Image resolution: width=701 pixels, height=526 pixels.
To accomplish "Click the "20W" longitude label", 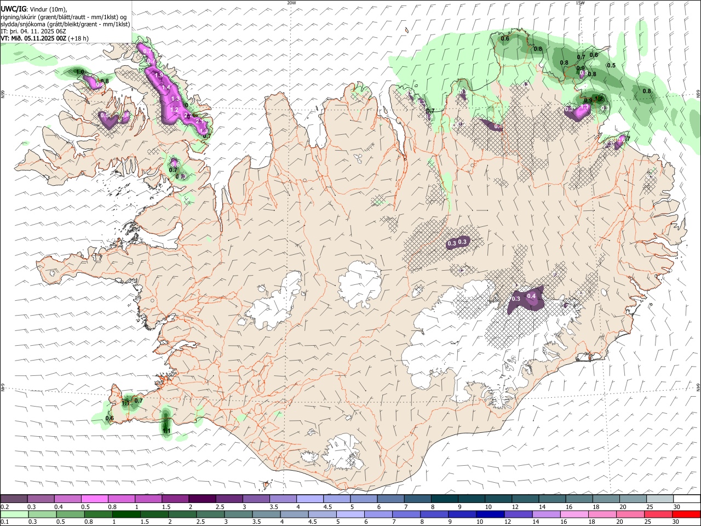I will coord(291,3).
